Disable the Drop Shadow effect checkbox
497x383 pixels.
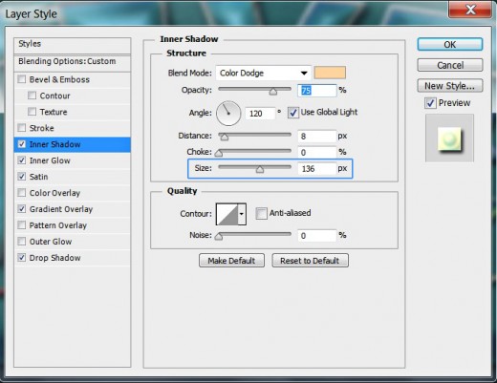(22, 257)
